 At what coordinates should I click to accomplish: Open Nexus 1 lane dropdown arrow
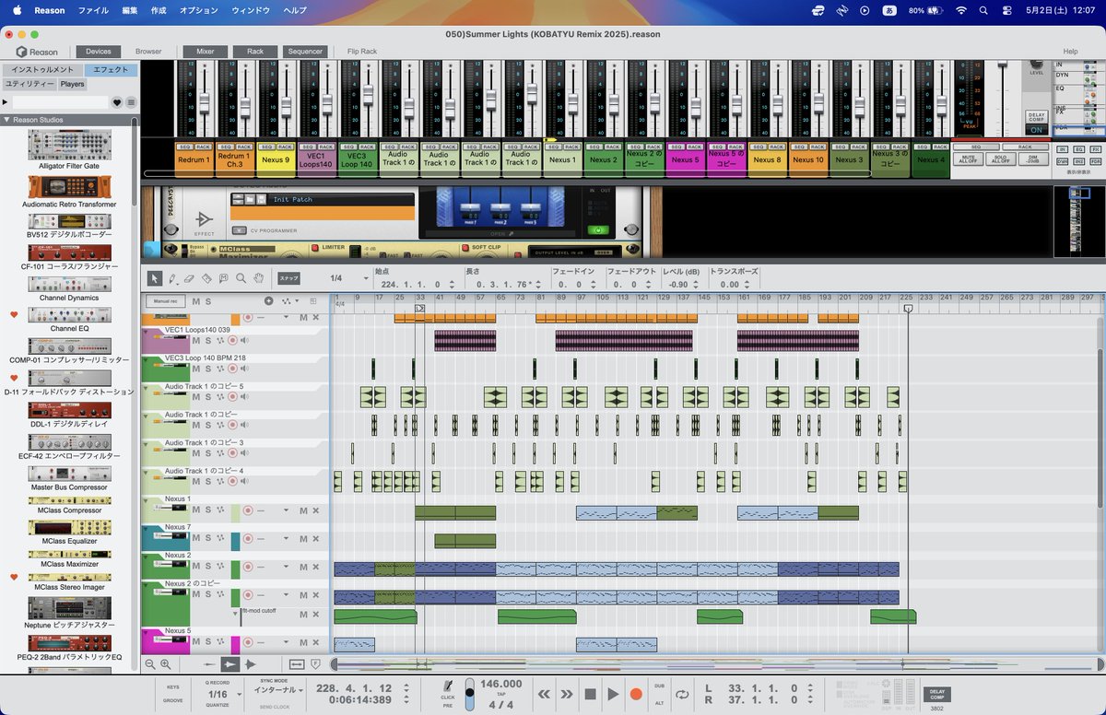click(x=287, y=510)
